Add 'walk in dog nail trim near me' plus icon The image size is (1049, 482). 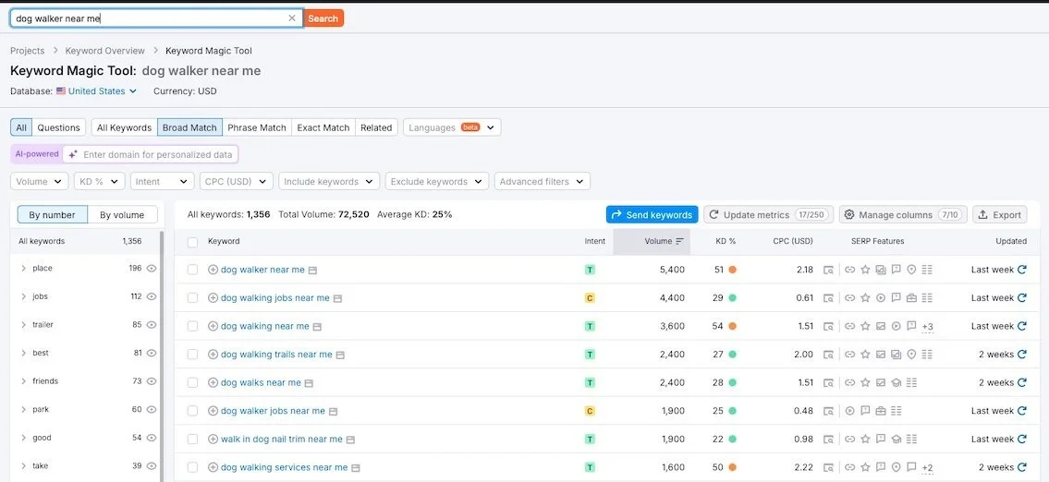[x=213, y=440]
